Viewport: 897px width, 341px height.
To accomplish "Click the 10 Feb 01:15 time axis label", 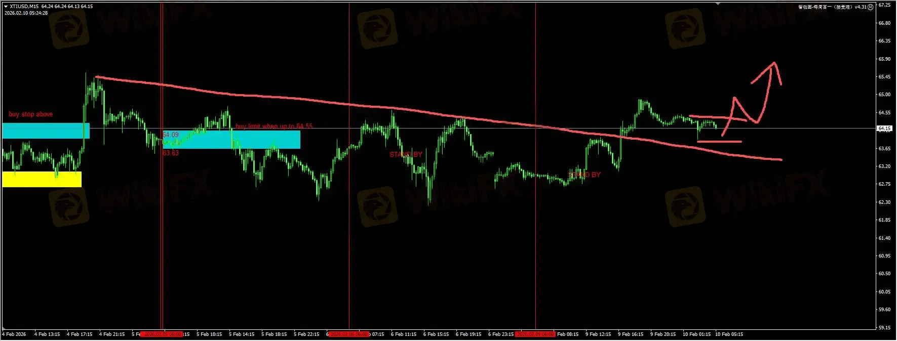I will tap(696, 334).
